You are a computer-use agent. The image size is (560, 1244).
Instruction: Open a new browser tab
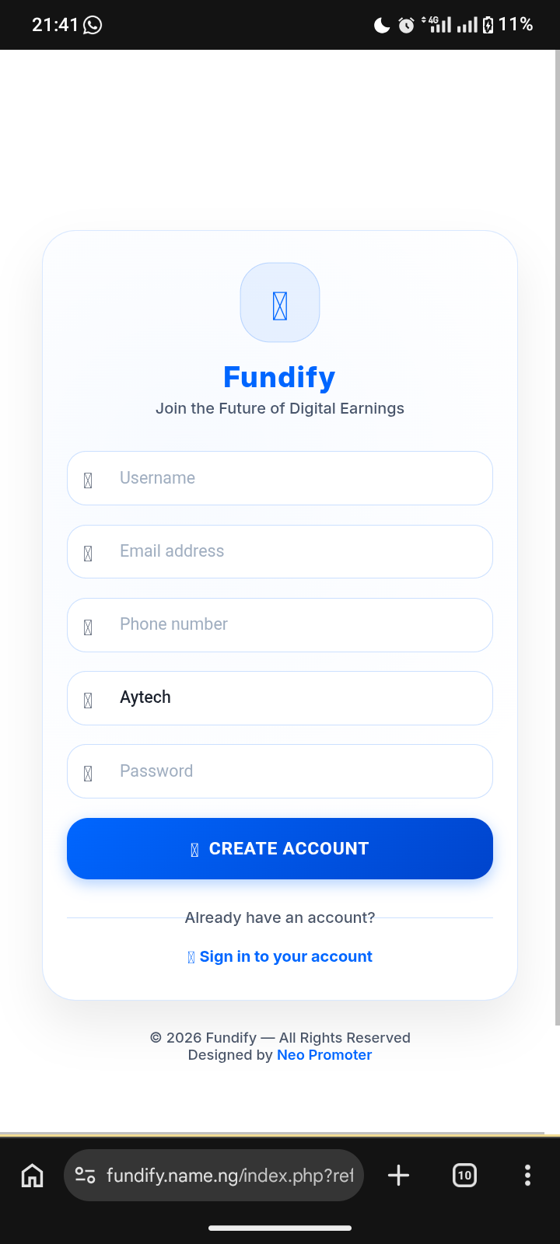tap(398, 1175)
